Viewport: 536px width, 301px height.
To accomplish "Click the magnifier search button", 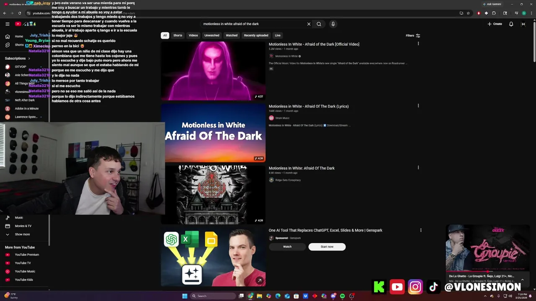I will 319,24.
